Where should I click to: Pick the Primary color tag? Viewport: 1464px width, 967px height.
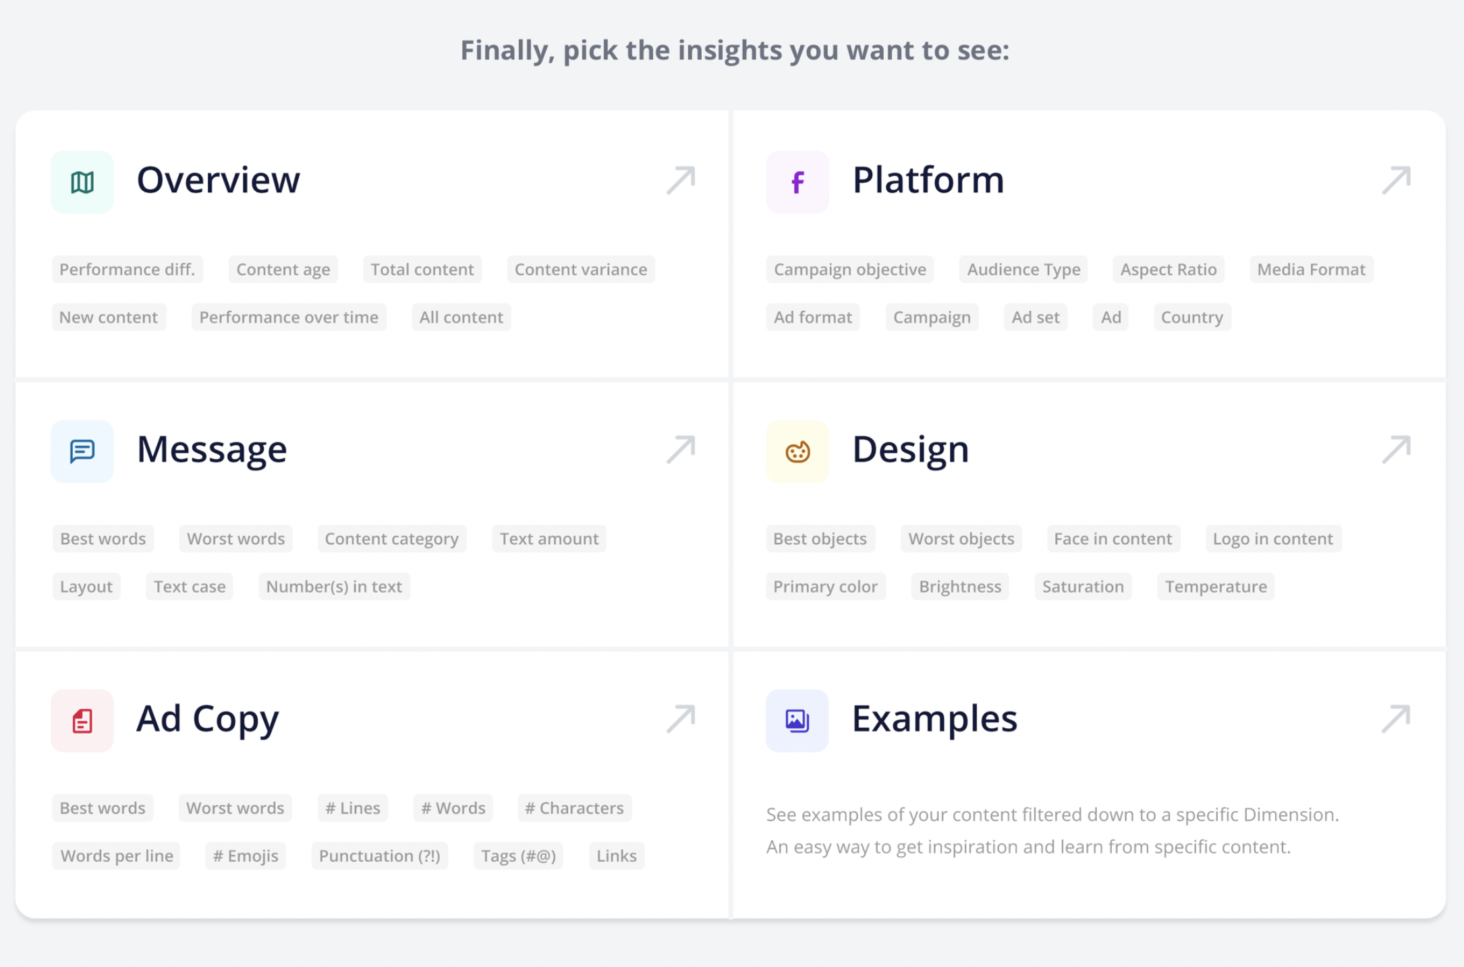point(826,586)
